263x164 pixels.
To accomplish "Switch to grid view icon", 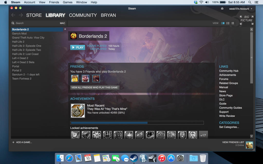I will 233,23.
